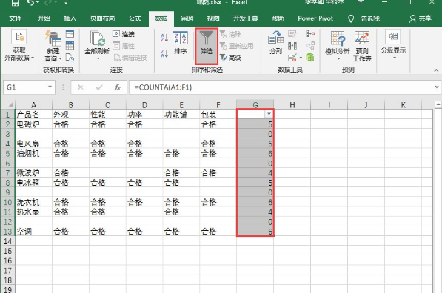Click the Manage Data Model green icon
Image resolution: width=442 pixels, height=293 pixels.
coord(310,58)
